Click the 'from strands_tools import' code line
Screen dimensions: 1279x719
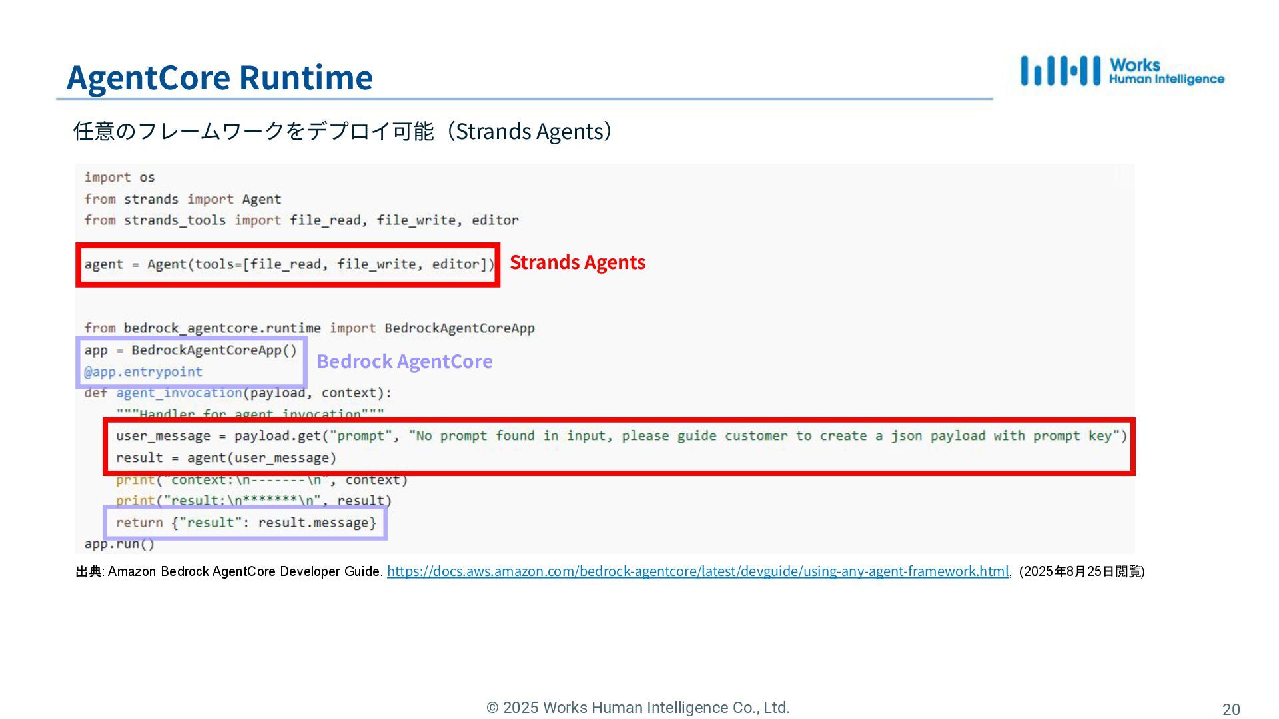pyautogui.click(x=301, y=220)
